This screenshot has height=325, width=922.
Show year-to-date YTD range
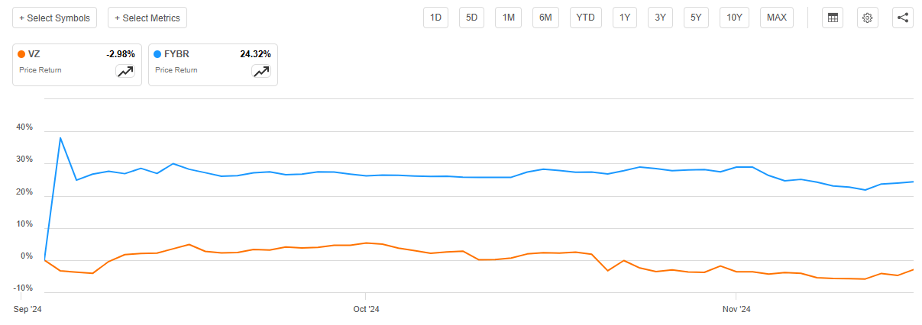586,18
